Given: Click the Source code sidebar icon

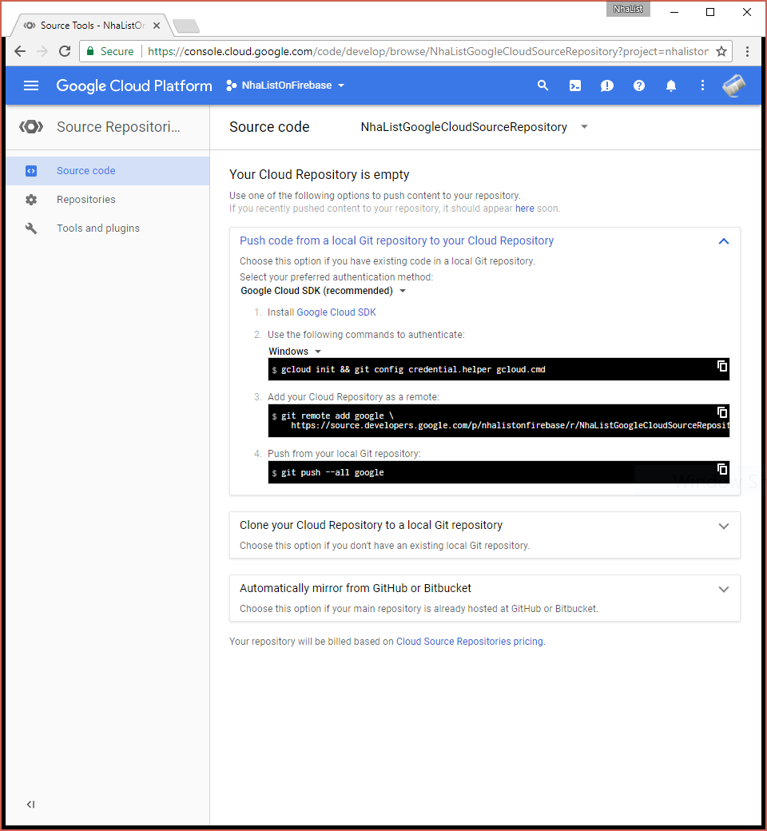Looking at the screenshot, I should [30, 171].
